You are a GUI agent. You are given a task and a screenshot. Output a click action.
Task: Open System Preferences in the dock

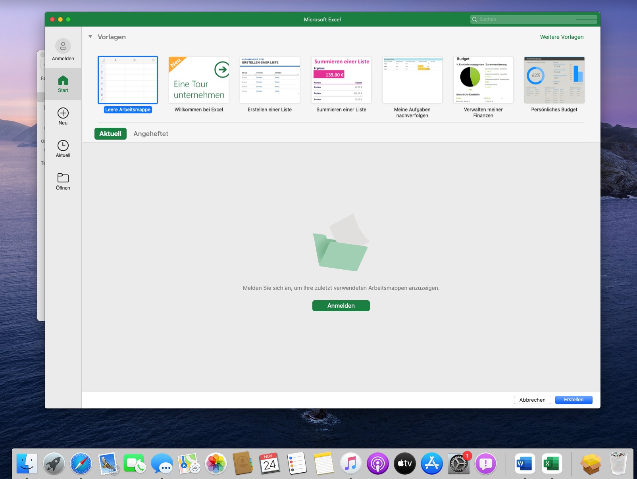tap(458, 464)
